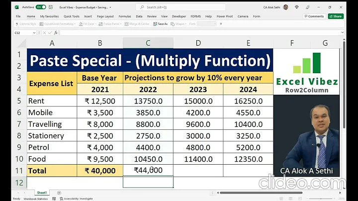Image resolution: width=358 pixels, height=201 pixels.
Task: Select cell showing 12350.0
Action: [248, 159]
